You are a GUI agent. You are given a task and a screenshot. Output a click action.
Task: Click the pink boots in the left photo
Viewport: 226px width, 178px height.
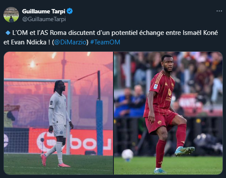[55, 161]
